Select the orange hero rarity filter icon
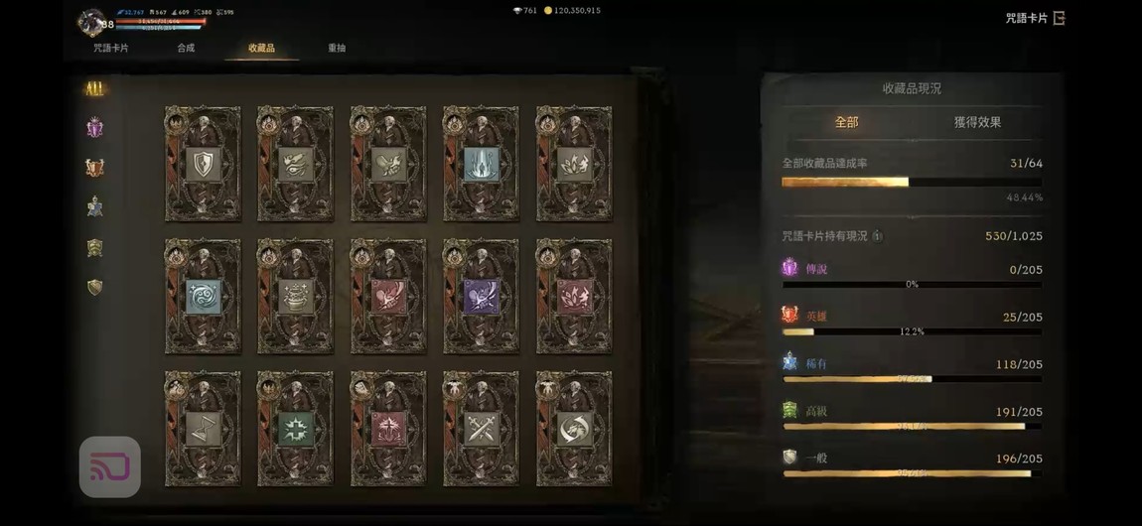 click(94, 168)
